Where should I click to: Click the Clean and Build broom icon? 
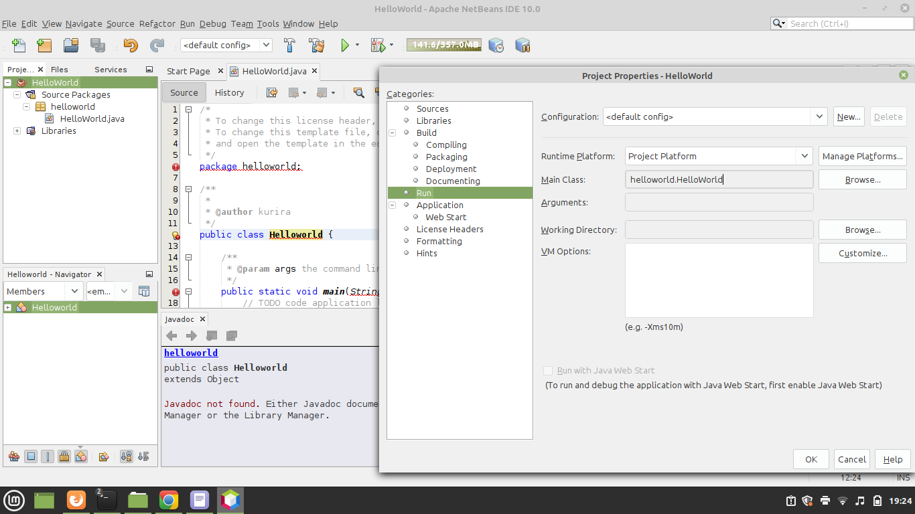click(317, 46)
